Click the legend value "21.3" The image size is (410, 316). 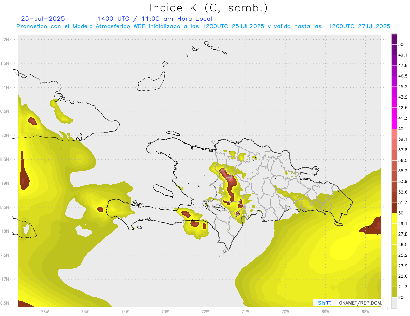403,287
